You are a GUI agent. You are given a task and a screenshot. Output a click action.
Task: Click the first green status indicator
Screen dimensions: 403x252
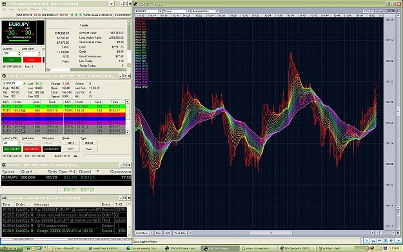(x=72, y=15)
